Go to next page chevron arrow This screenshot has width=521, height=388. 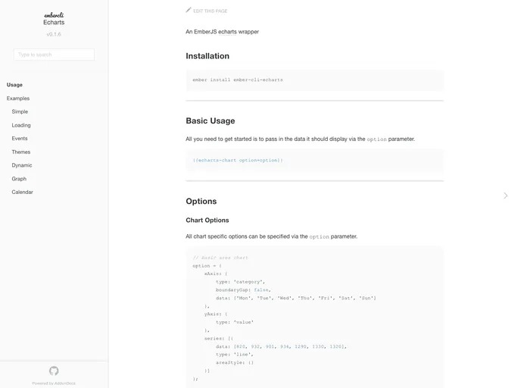coord(505,196)
